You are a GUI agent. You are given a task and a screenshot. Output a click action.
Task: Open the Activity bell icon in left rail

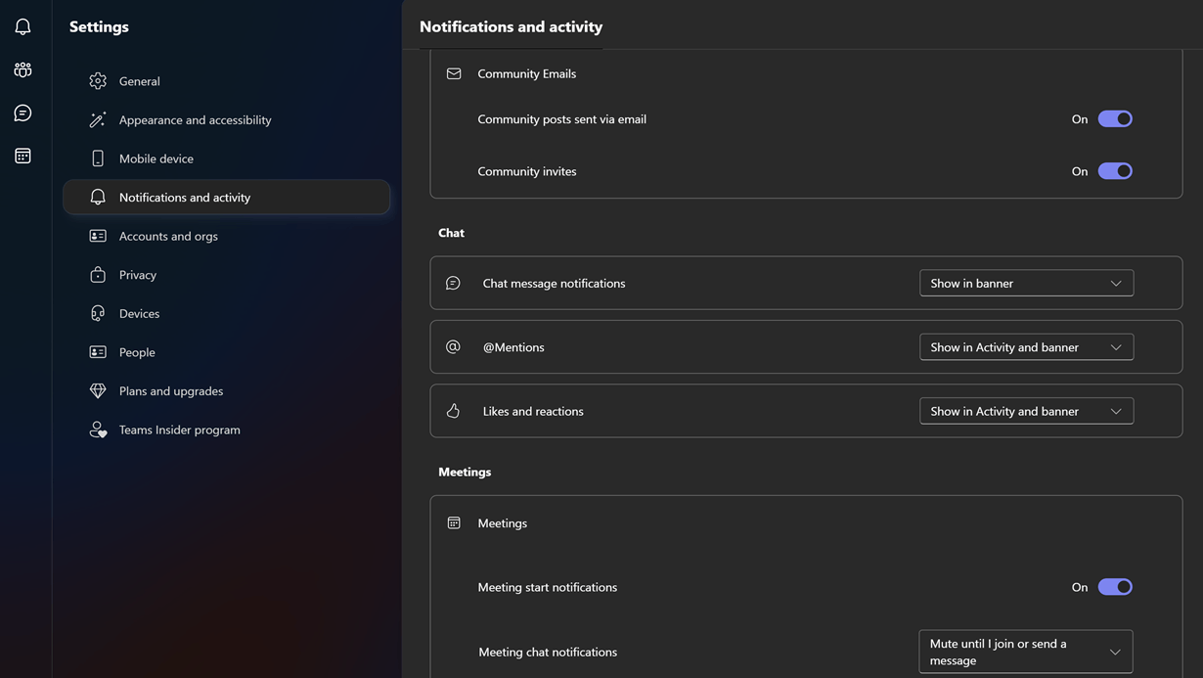(x=22, y=26)
